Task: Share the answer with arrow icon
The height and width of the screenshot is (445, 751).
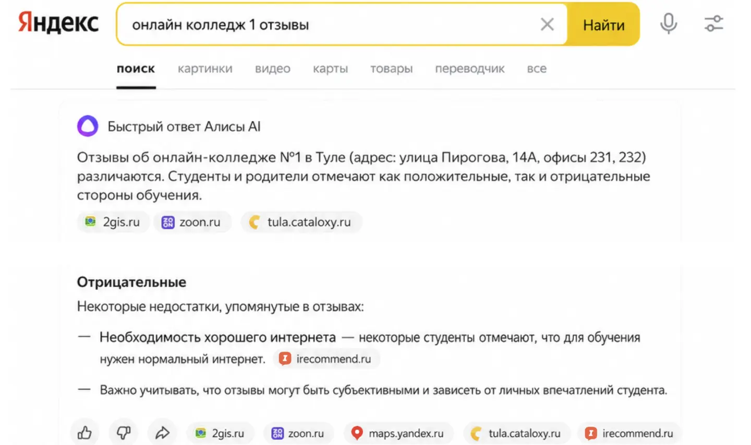Action: pyautogui.click(x=162, y=432)
